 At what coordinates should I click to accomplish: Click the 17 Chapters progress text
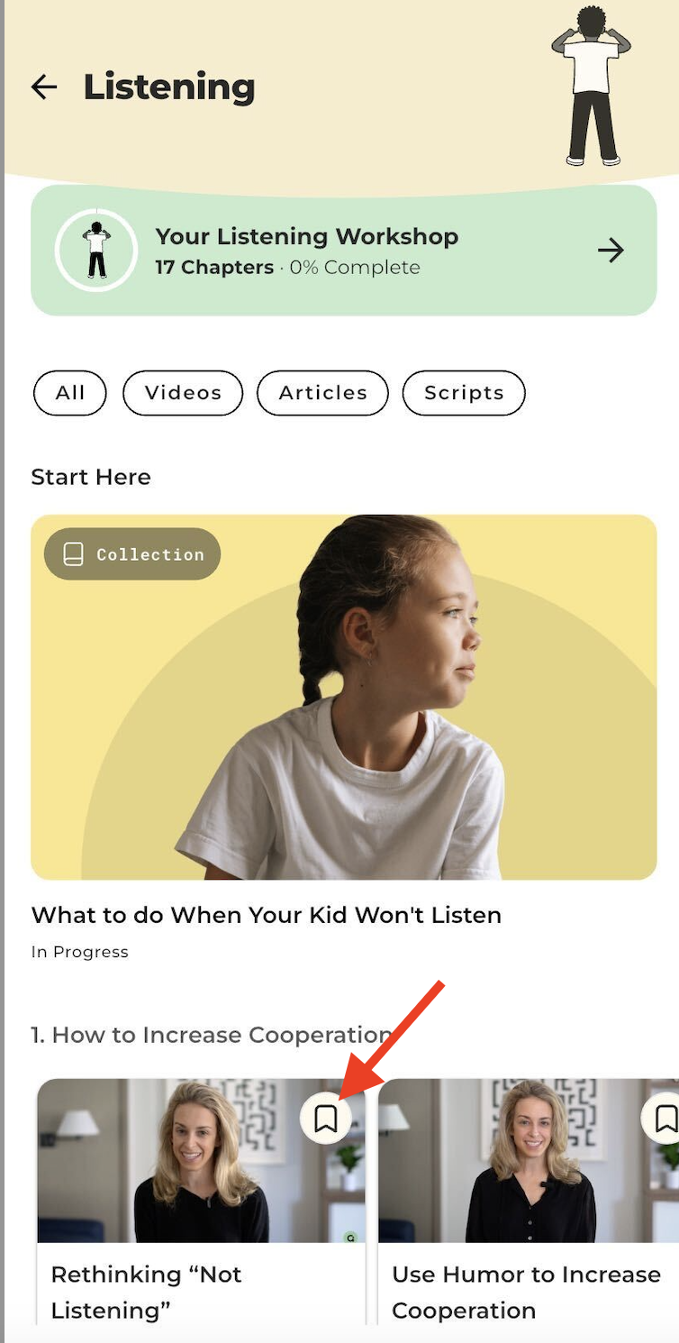214,268
